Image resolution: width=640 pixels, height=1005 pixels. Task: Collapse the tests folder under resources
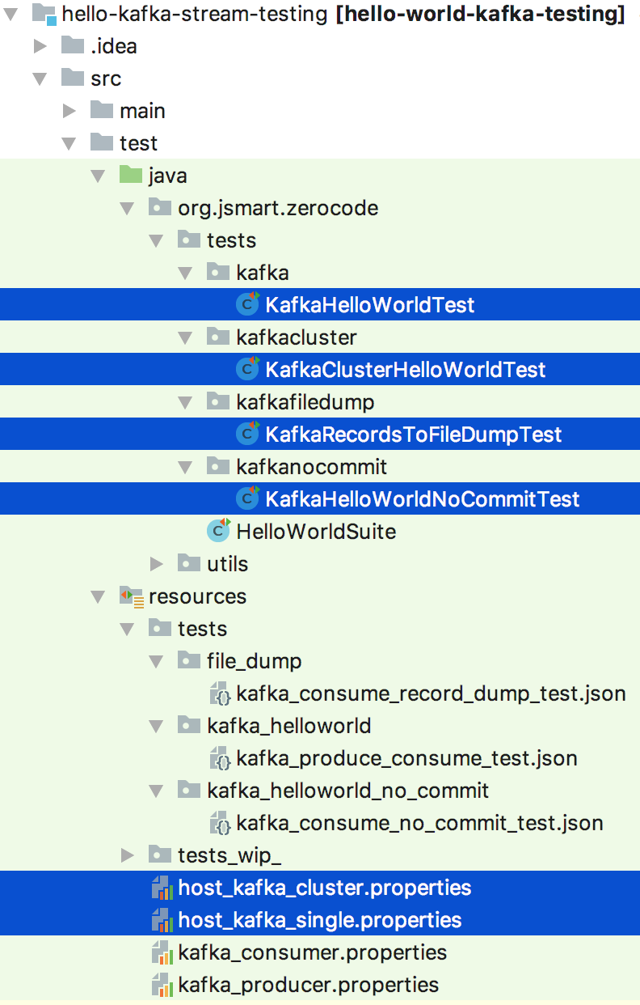[x=127, y=629]
